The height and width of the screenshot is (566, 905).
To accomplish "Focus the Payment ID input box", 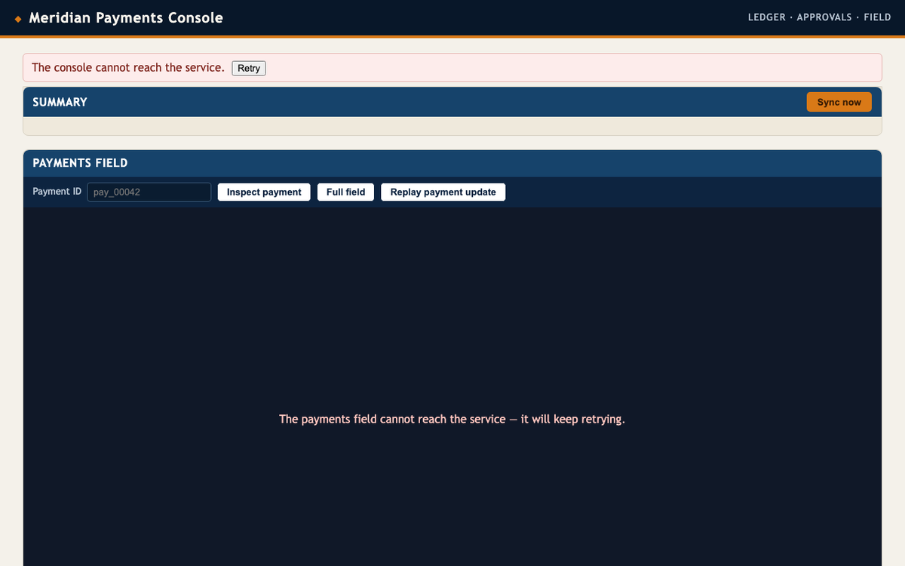I will point(149,192).
